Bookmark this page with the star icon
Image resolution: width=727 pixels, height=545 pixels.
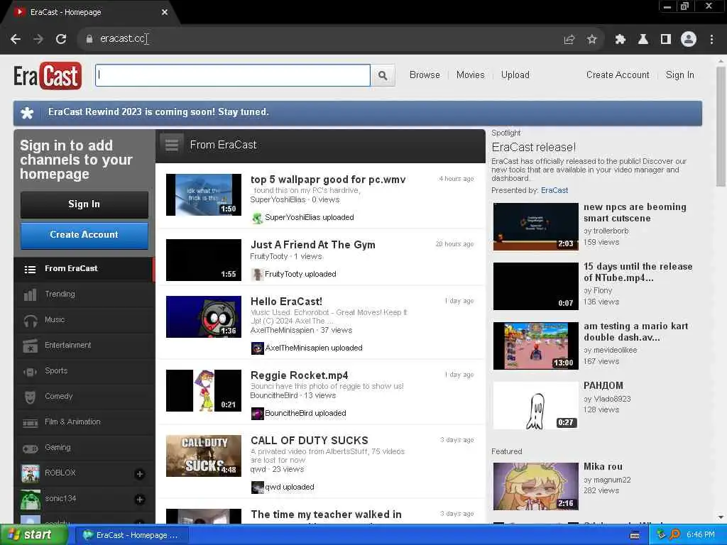click(x=591, y=40)
